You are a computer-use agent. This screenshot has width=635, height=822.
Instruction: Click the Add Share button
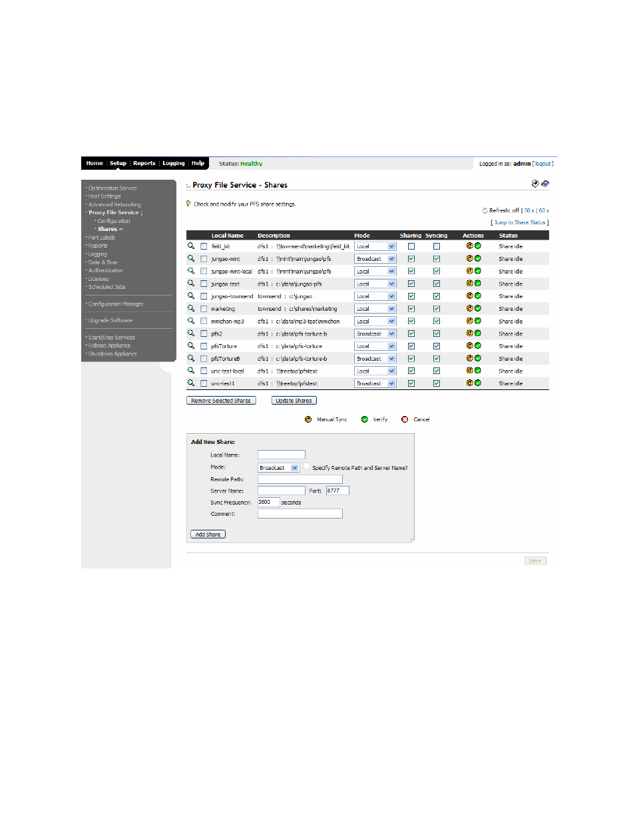(x=208, y=534)
